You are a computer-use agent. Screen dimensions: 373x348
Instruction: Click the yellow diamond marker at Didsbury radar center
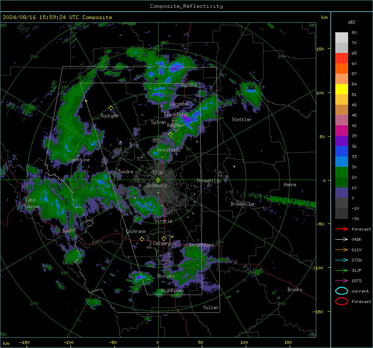pos(158,180)
